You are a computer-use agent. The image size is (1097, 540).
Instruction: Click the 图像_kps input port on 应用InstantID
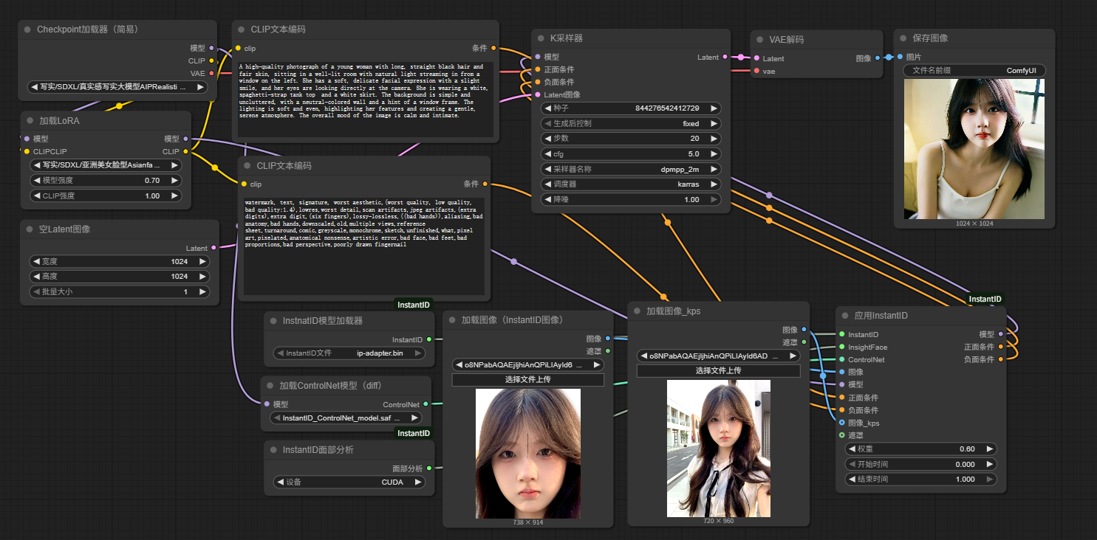tap(841, 423)
